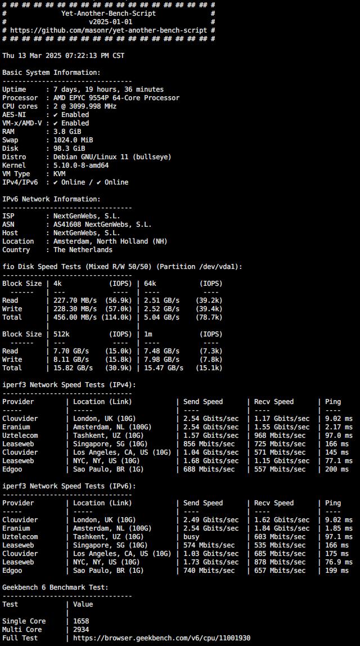Viewport: 360px width, 646px height.
Task: Click the Debian GNU/Linux 11 distro text
Action: click(112, 157)
